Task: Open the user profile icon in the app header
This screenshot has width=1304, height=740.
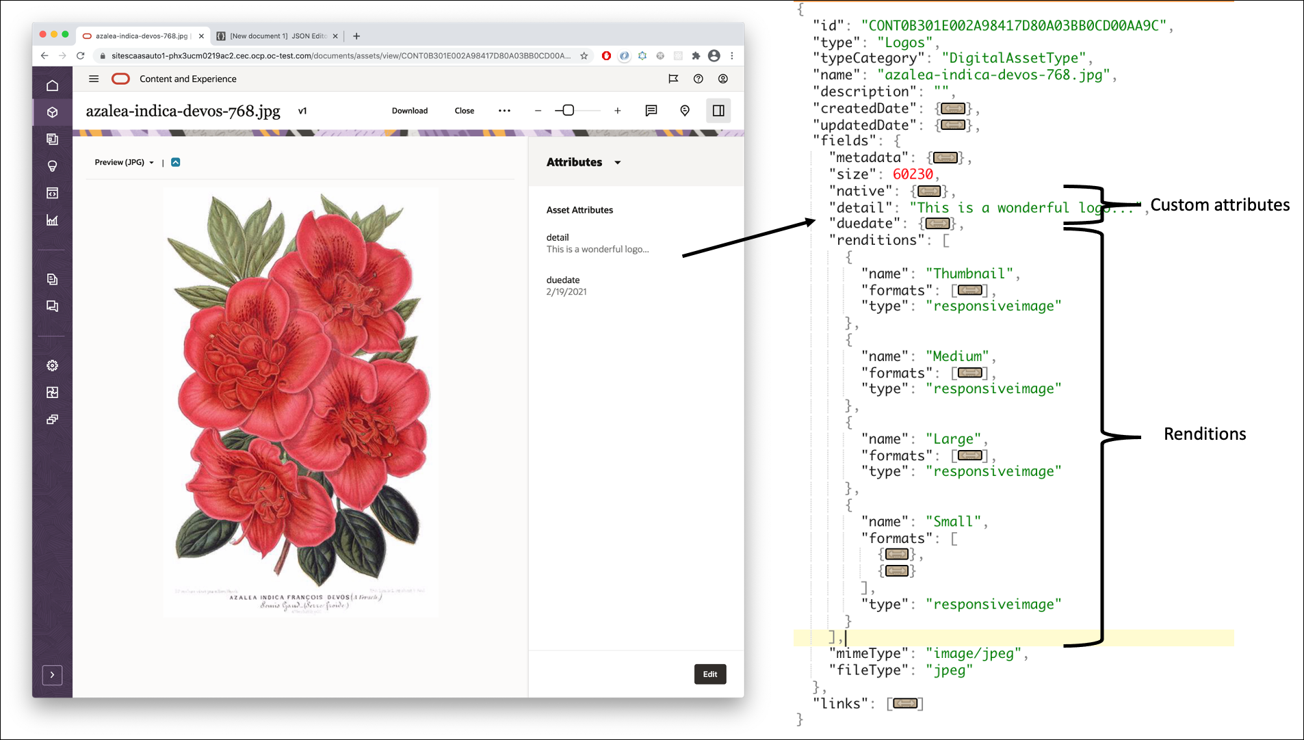Action: (722, 79)
